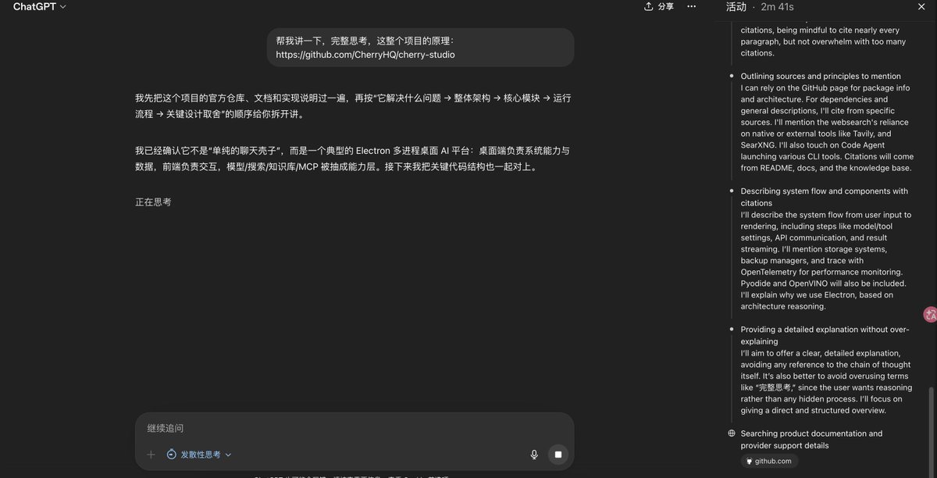
Task: Click the thinking mode icon left of 发散性思考
Action: 172,455
